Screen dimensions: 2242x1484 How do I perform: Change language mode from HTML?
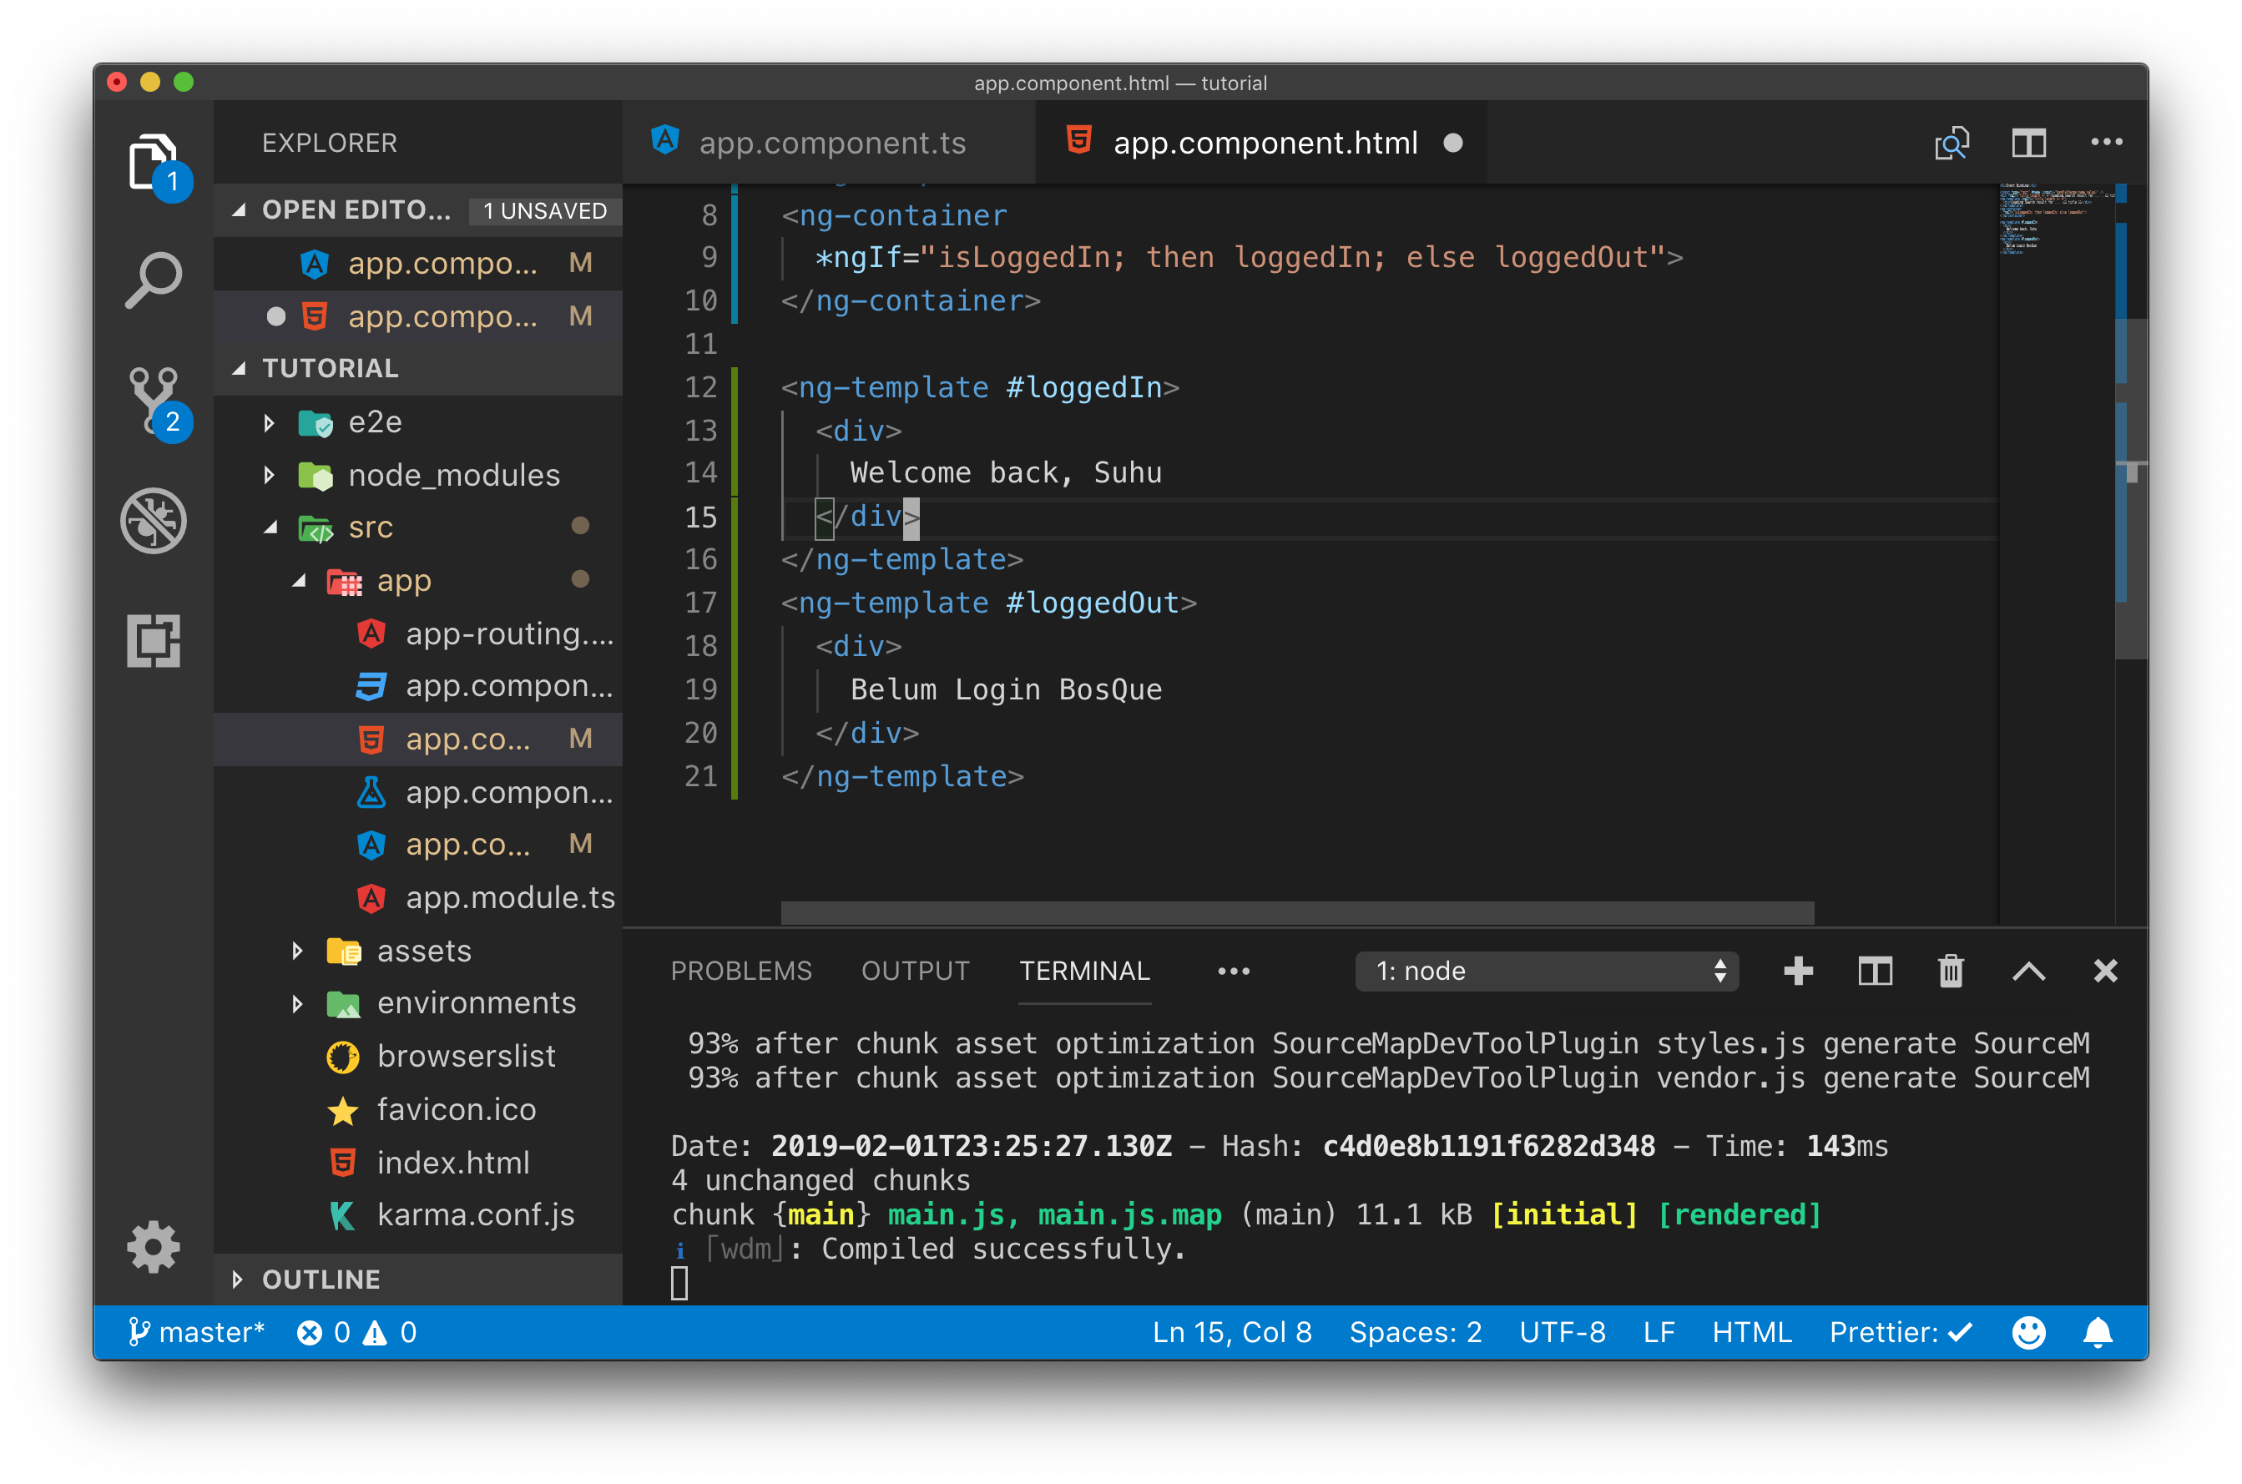pos(1752,1333)
